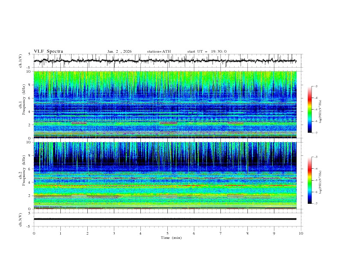339x262 pixels.
Task: Click the ch.2 color scale bar
Action: point(309,180)
